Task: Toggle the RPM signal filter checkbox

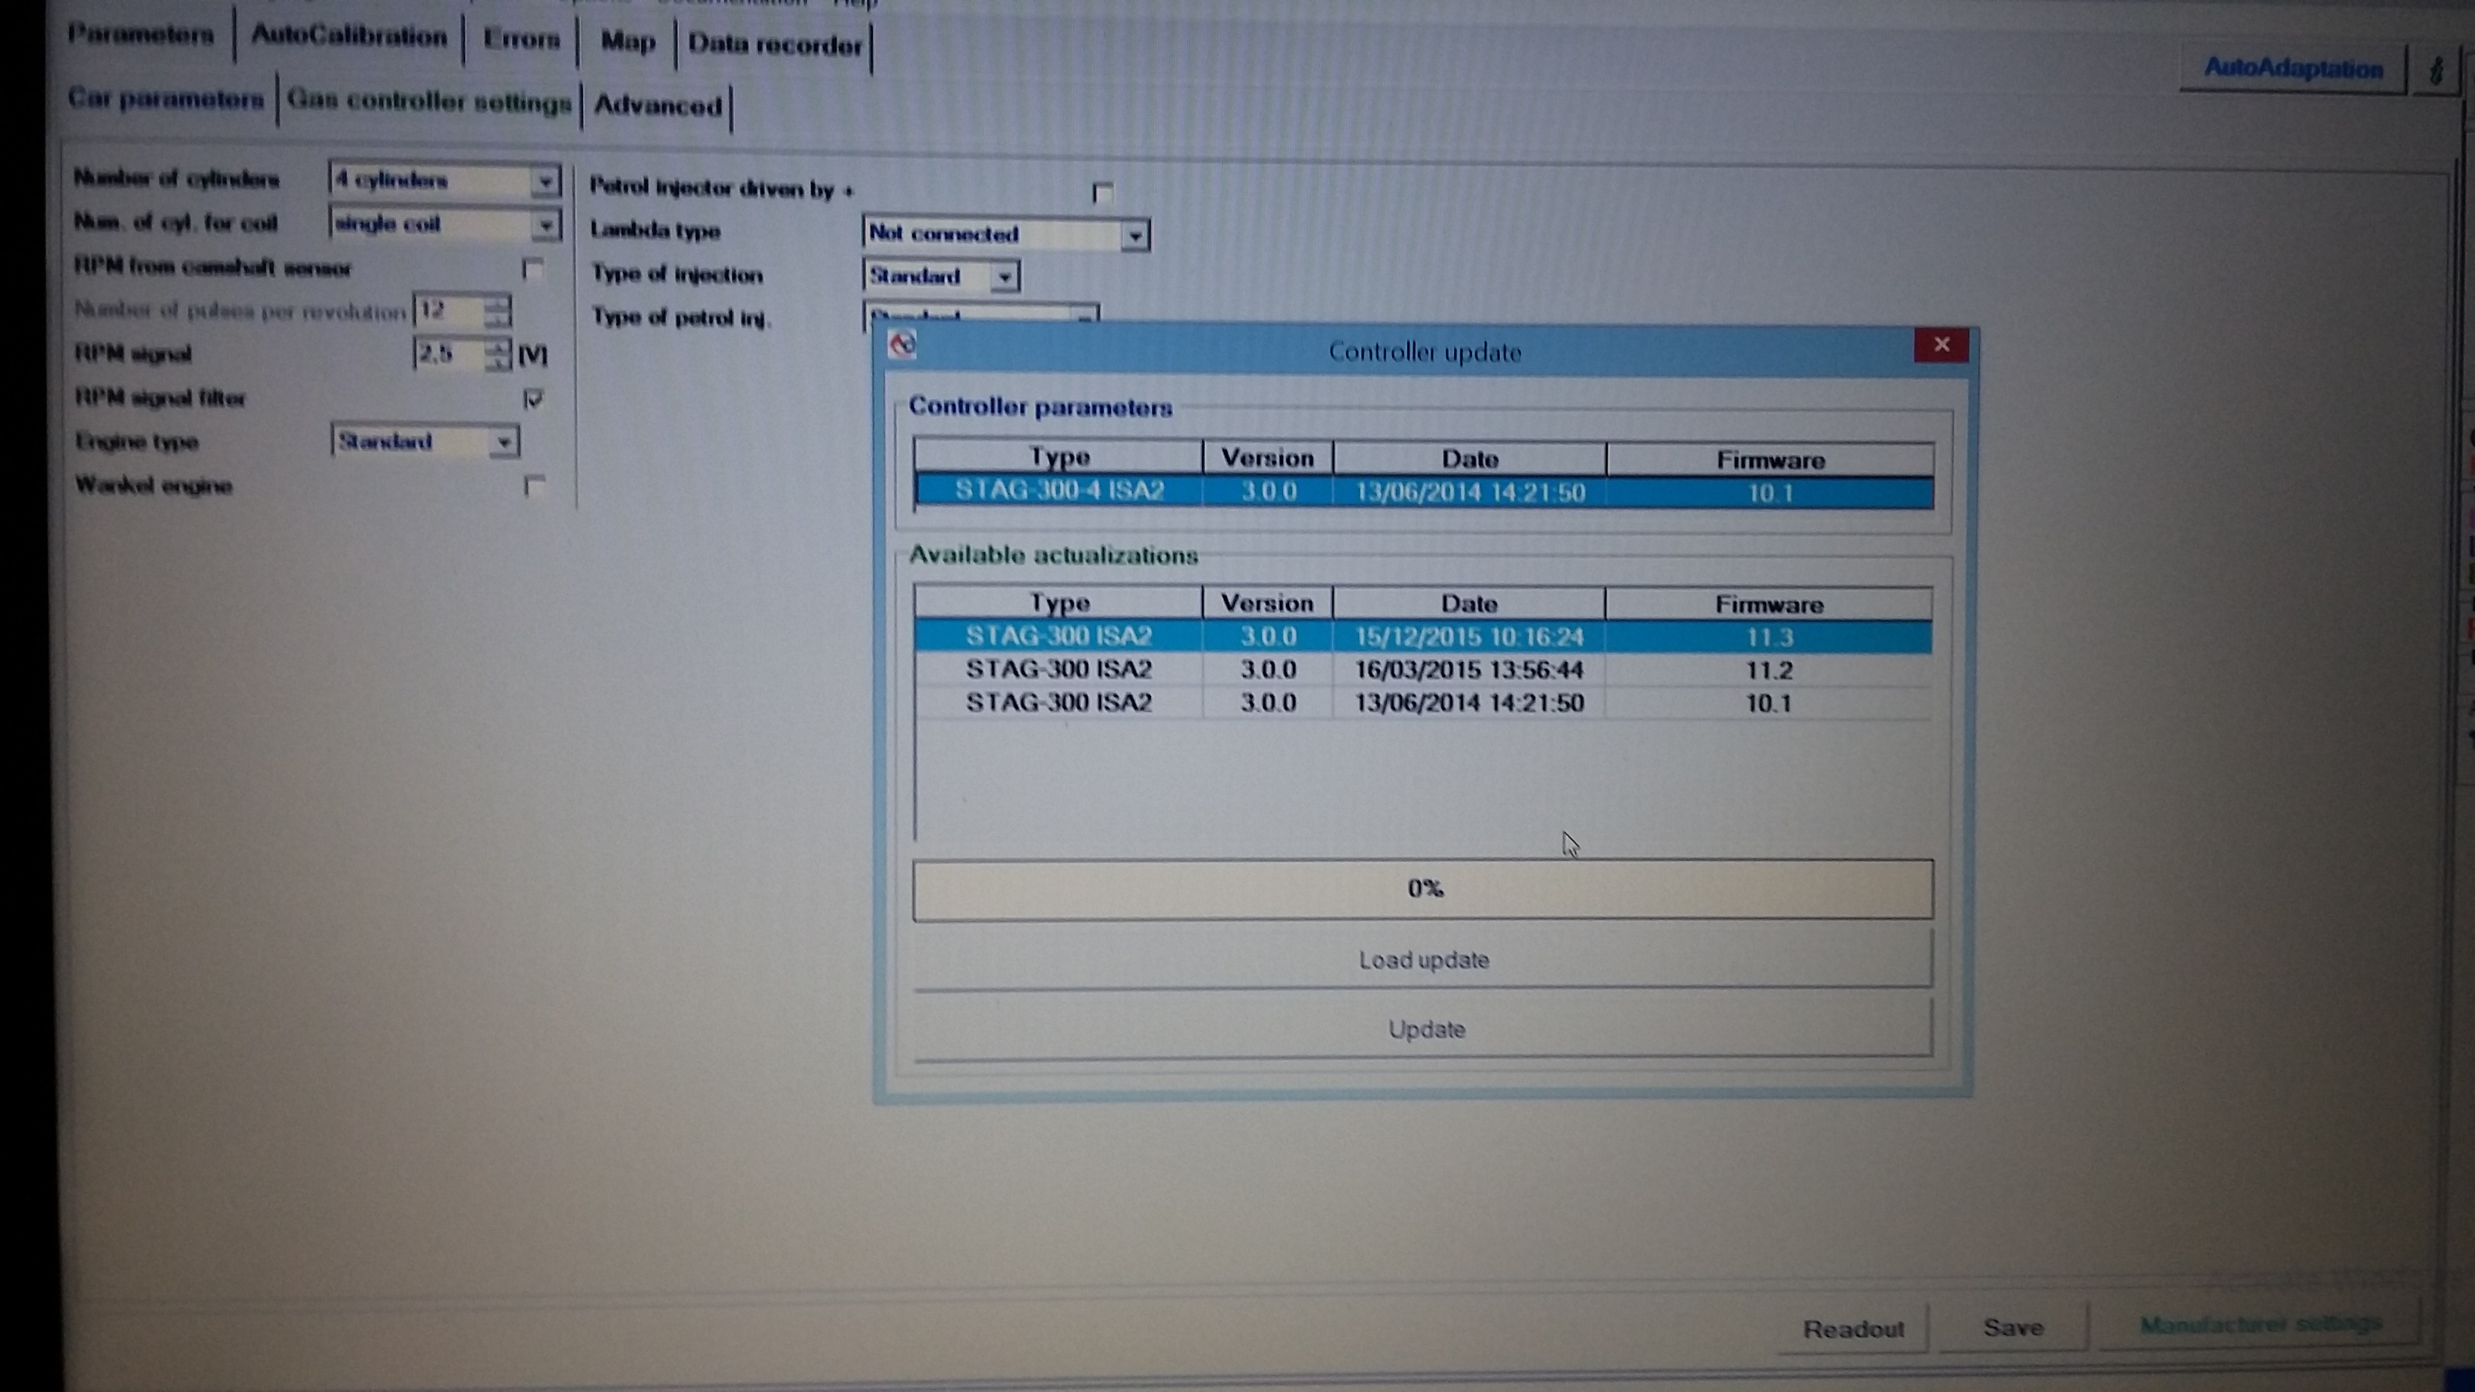Action: pos(534,399)
